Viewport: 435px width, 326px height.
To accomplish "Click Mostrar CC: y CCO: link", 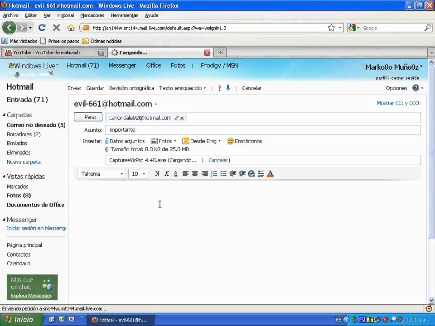I will (x=398, y=103).
